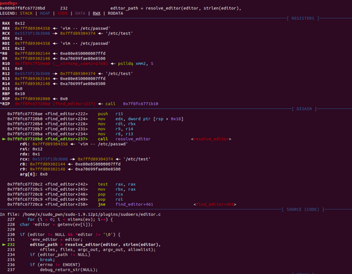The width and height of the screenshot is (352, 274).
Task: Click the R11 register label
Action: (x=6, y=68)
